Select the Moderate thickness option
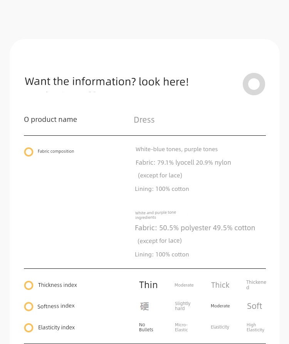 (x=184, y=285)
